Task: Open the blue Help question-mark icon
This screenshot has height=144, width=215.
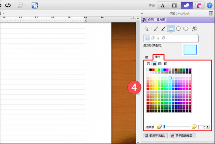Action: coord(210,5)
